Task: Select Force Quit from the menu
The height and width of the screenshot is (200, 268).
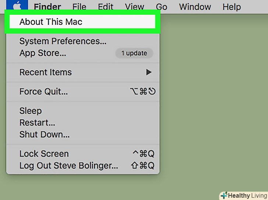Action: click(43, 92)
